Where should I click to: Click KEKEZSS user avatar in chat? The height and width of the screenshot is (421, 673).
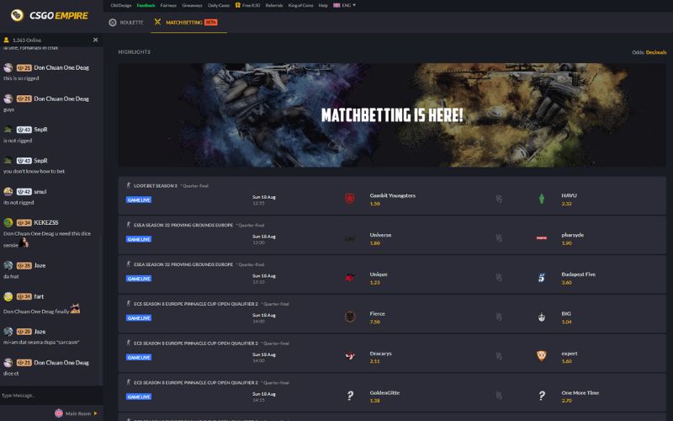point(8,222)
